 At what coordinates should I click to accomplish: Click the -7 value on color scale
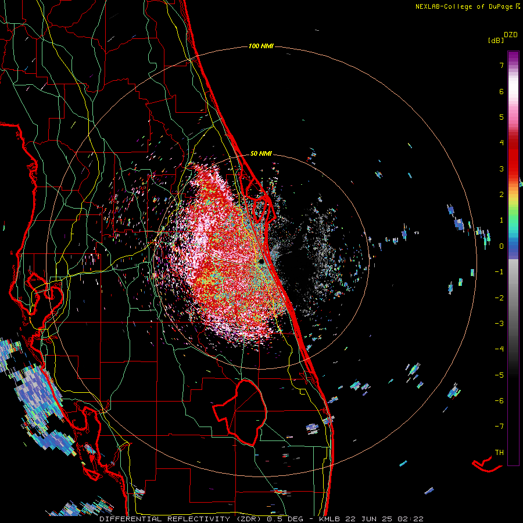click(499, 427)
